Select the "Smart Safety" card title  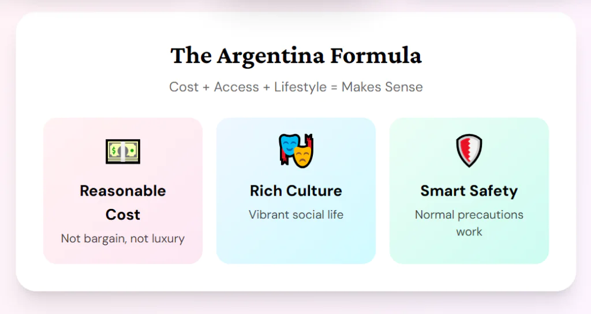point(469,191)
